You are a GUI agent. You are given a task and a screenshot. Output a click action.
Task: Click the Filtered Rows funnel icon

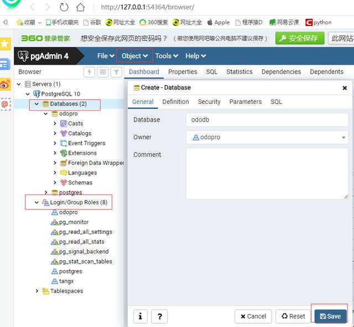pos(116,72)
